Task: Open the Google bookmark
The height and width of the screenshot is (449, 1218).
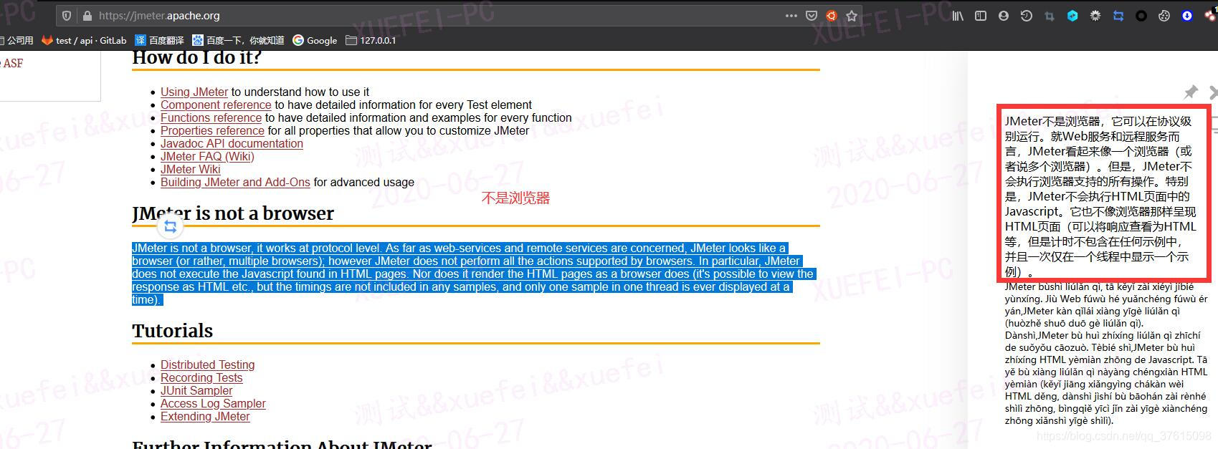Action: point(315,40)
